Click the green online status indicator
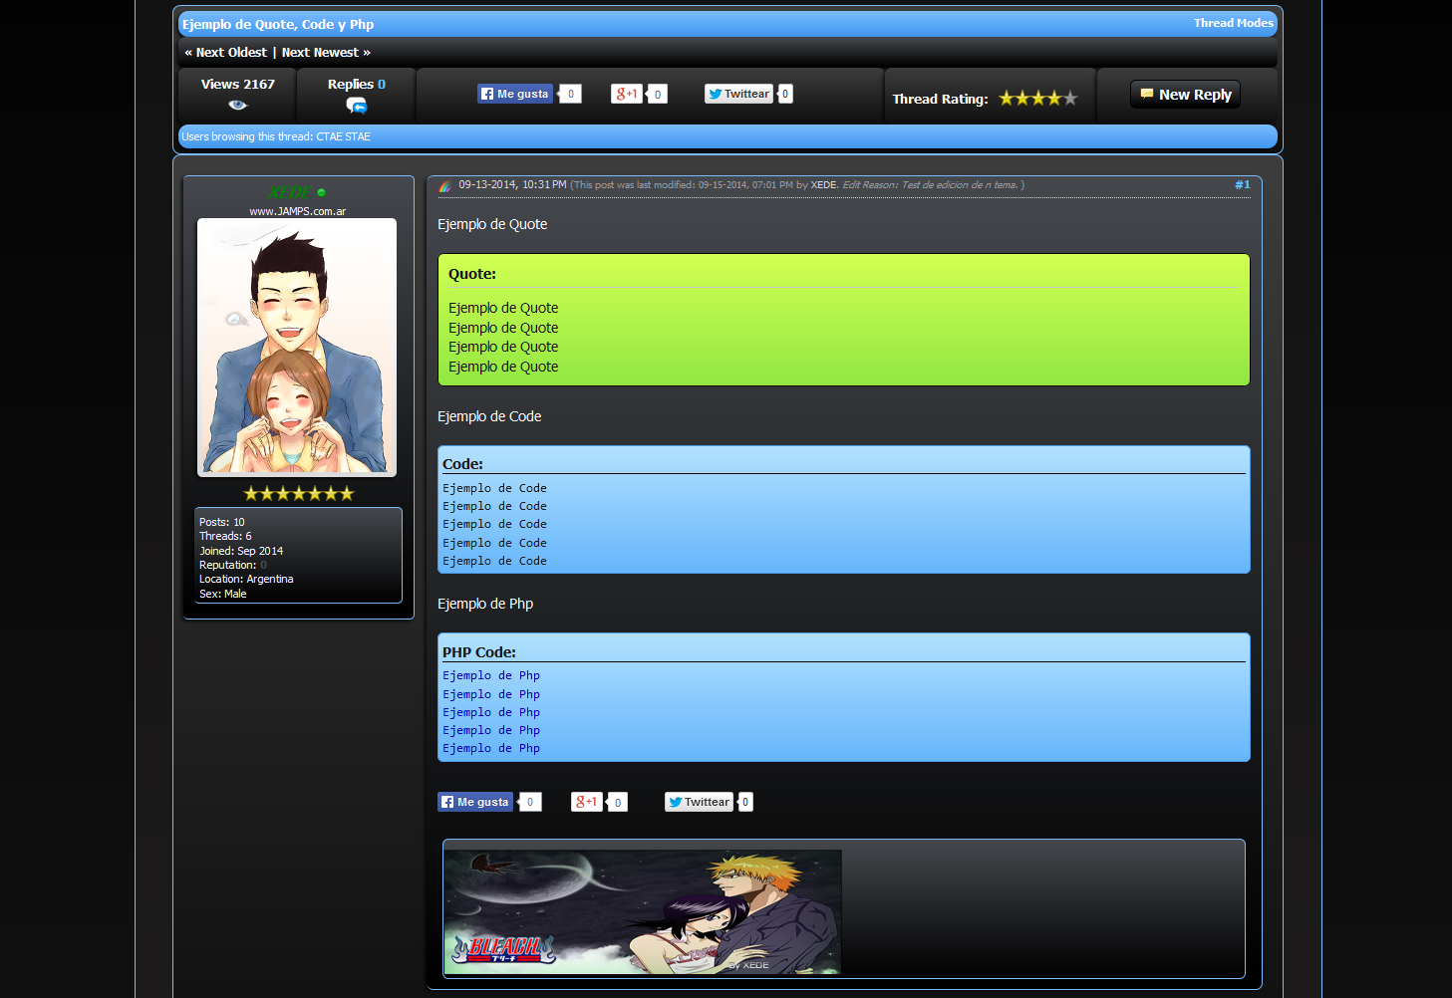 click(321, 193)
